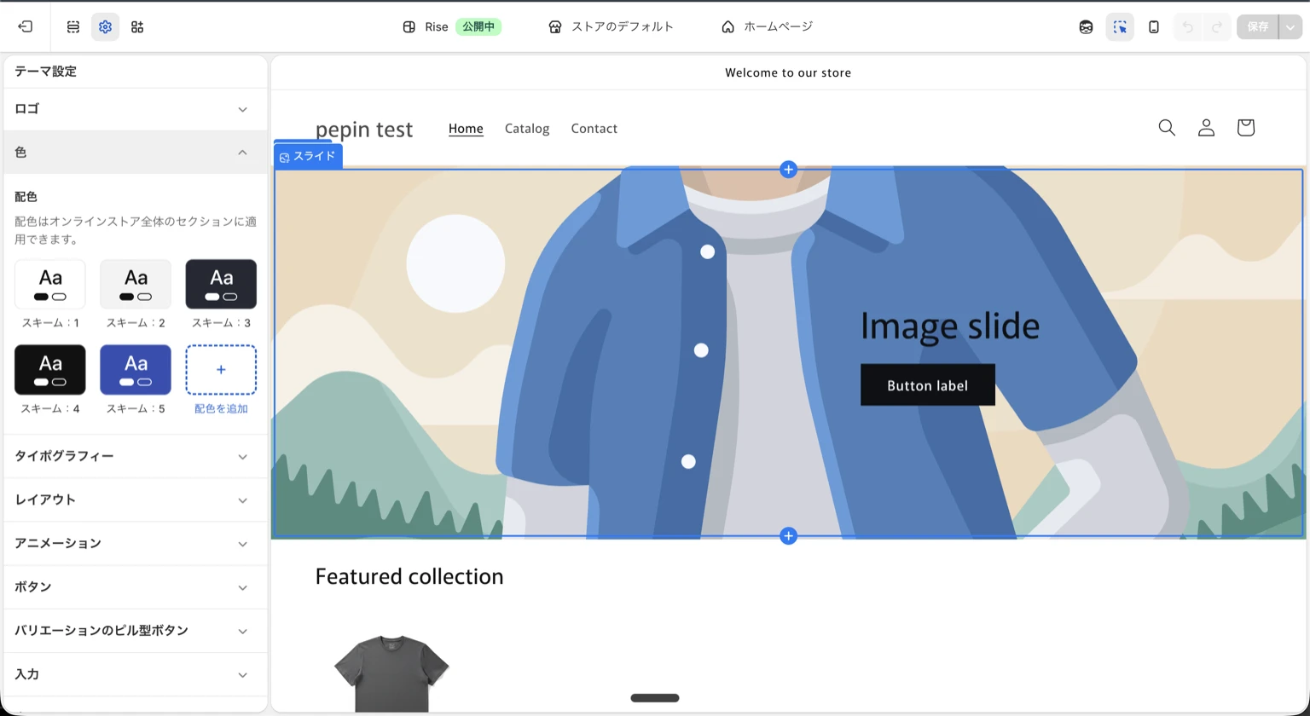Go to the Contact menu link
Screen dimensions: 1310x716
pyautogui.click(x=594, y=129)
